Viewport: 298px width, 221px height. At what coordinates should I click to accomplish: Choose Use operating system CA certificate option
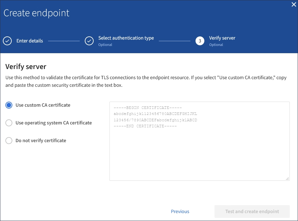tap(9, 123)
